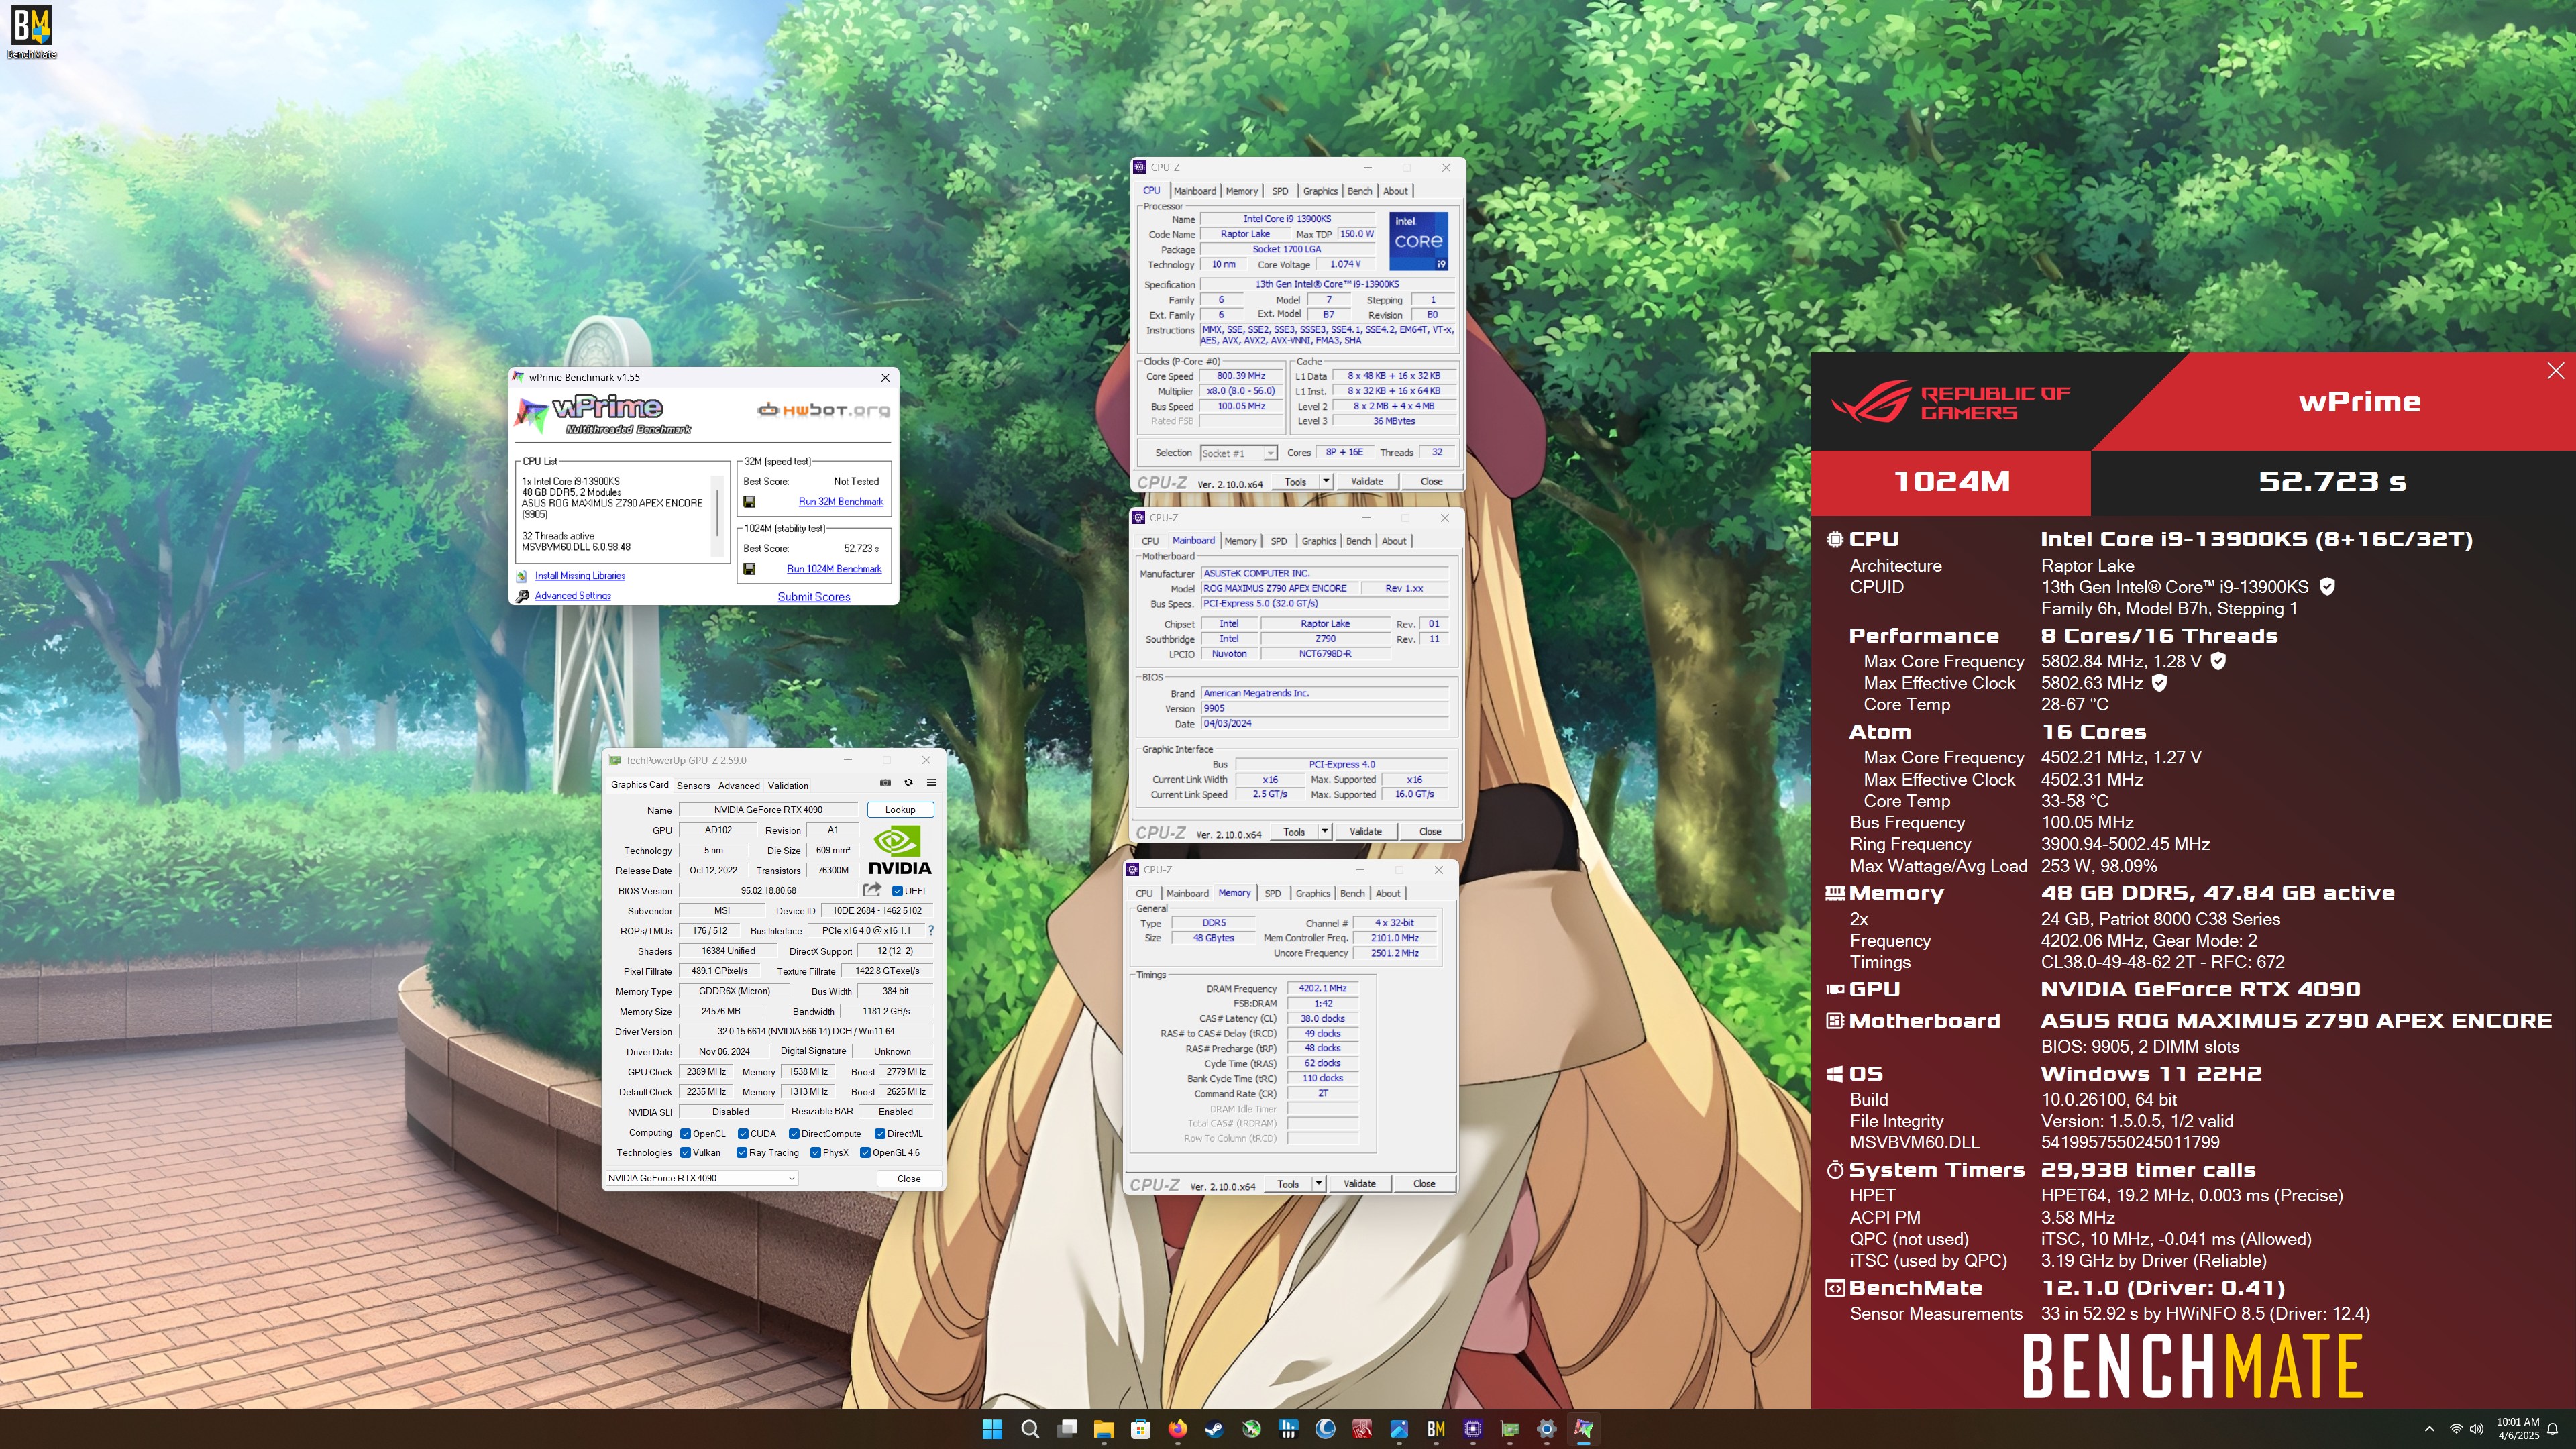
Task: Open Firefox from the taskbar
Action: 1178,1429
